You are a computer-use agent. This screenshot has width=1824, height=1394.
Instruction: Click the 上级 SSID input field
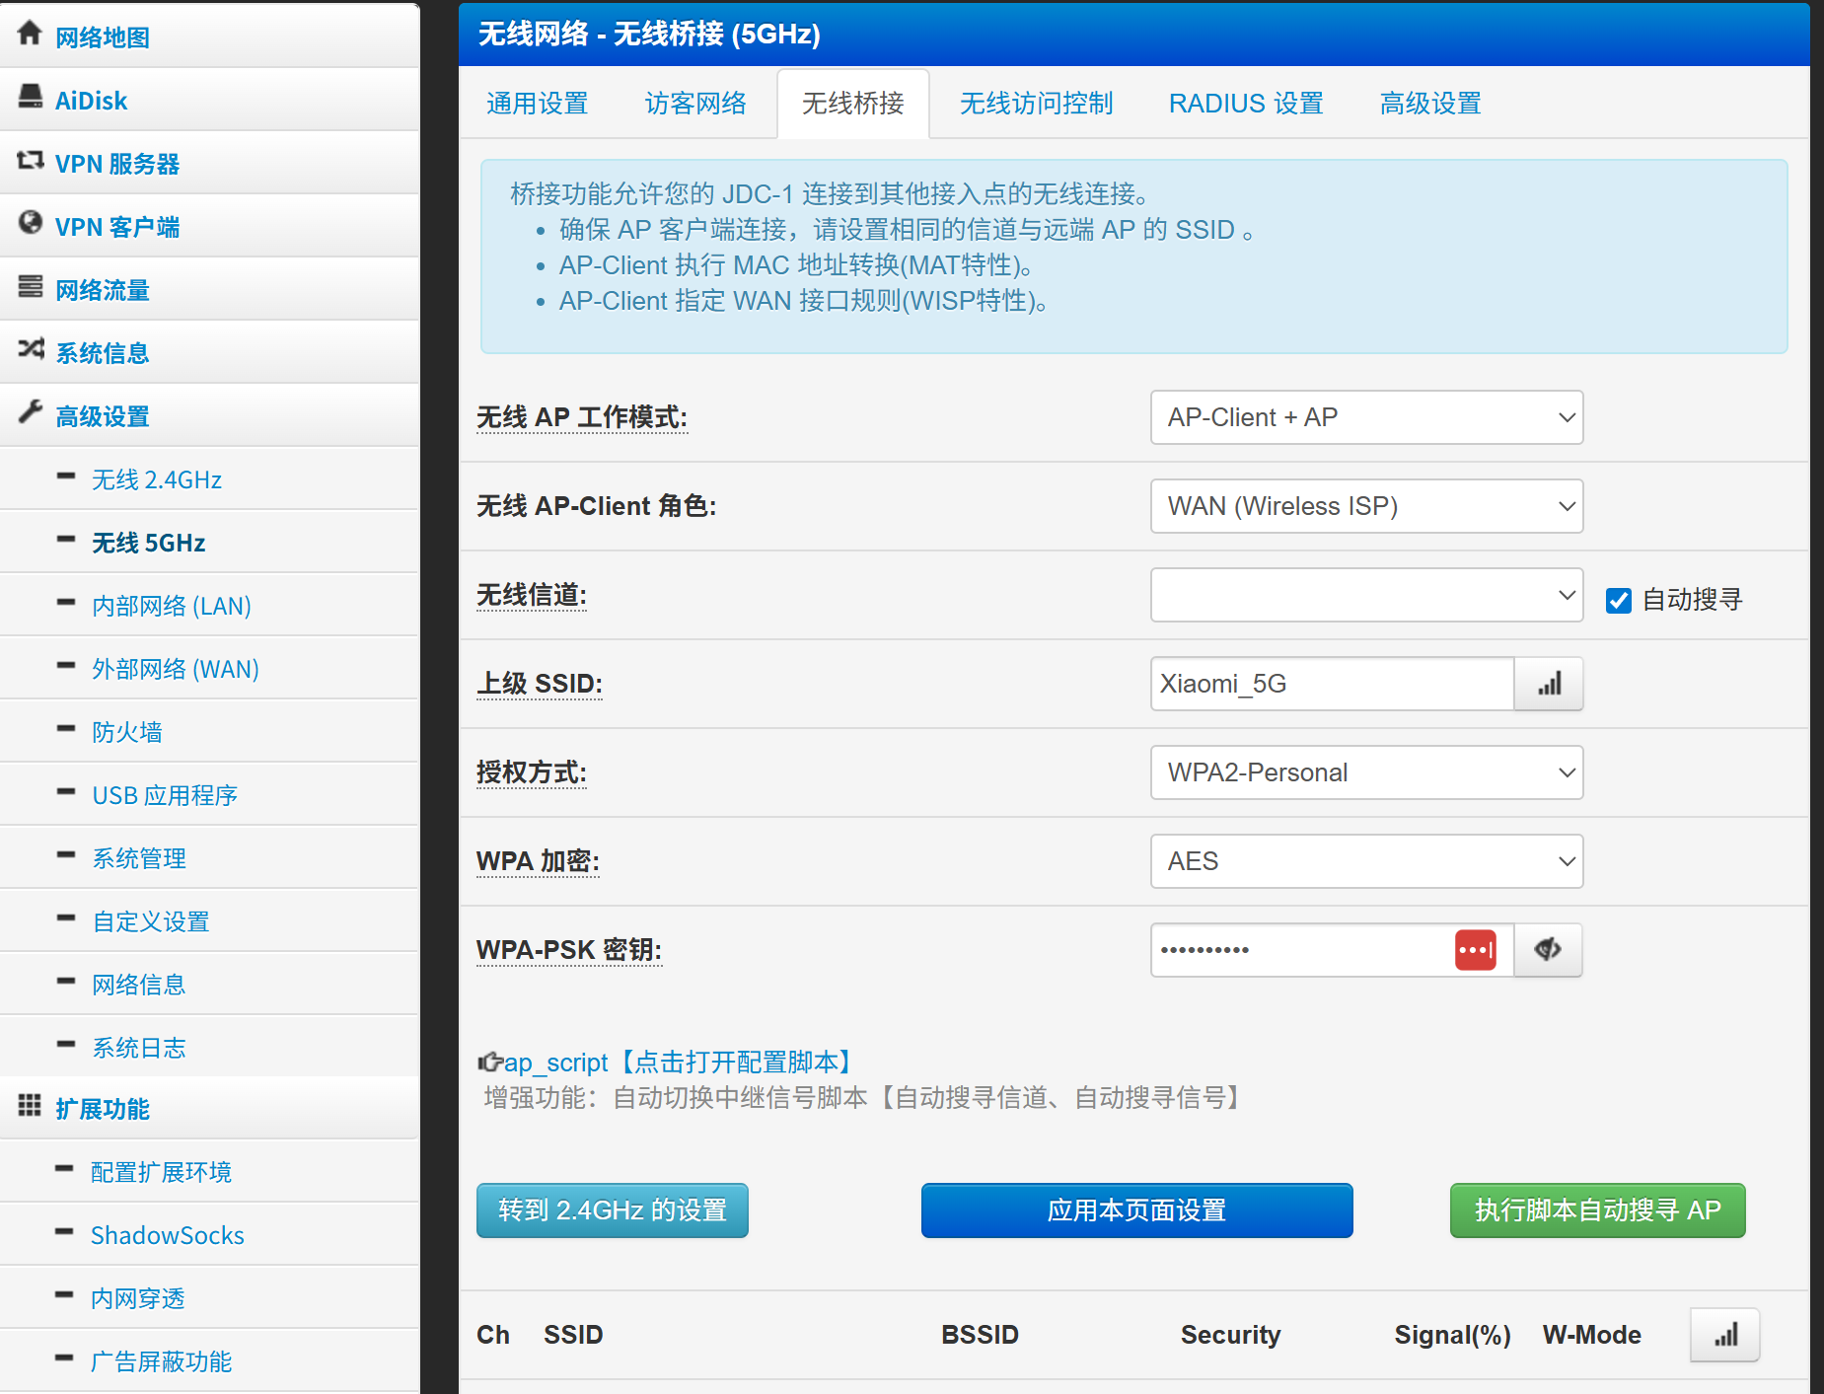pos(1332,684)
